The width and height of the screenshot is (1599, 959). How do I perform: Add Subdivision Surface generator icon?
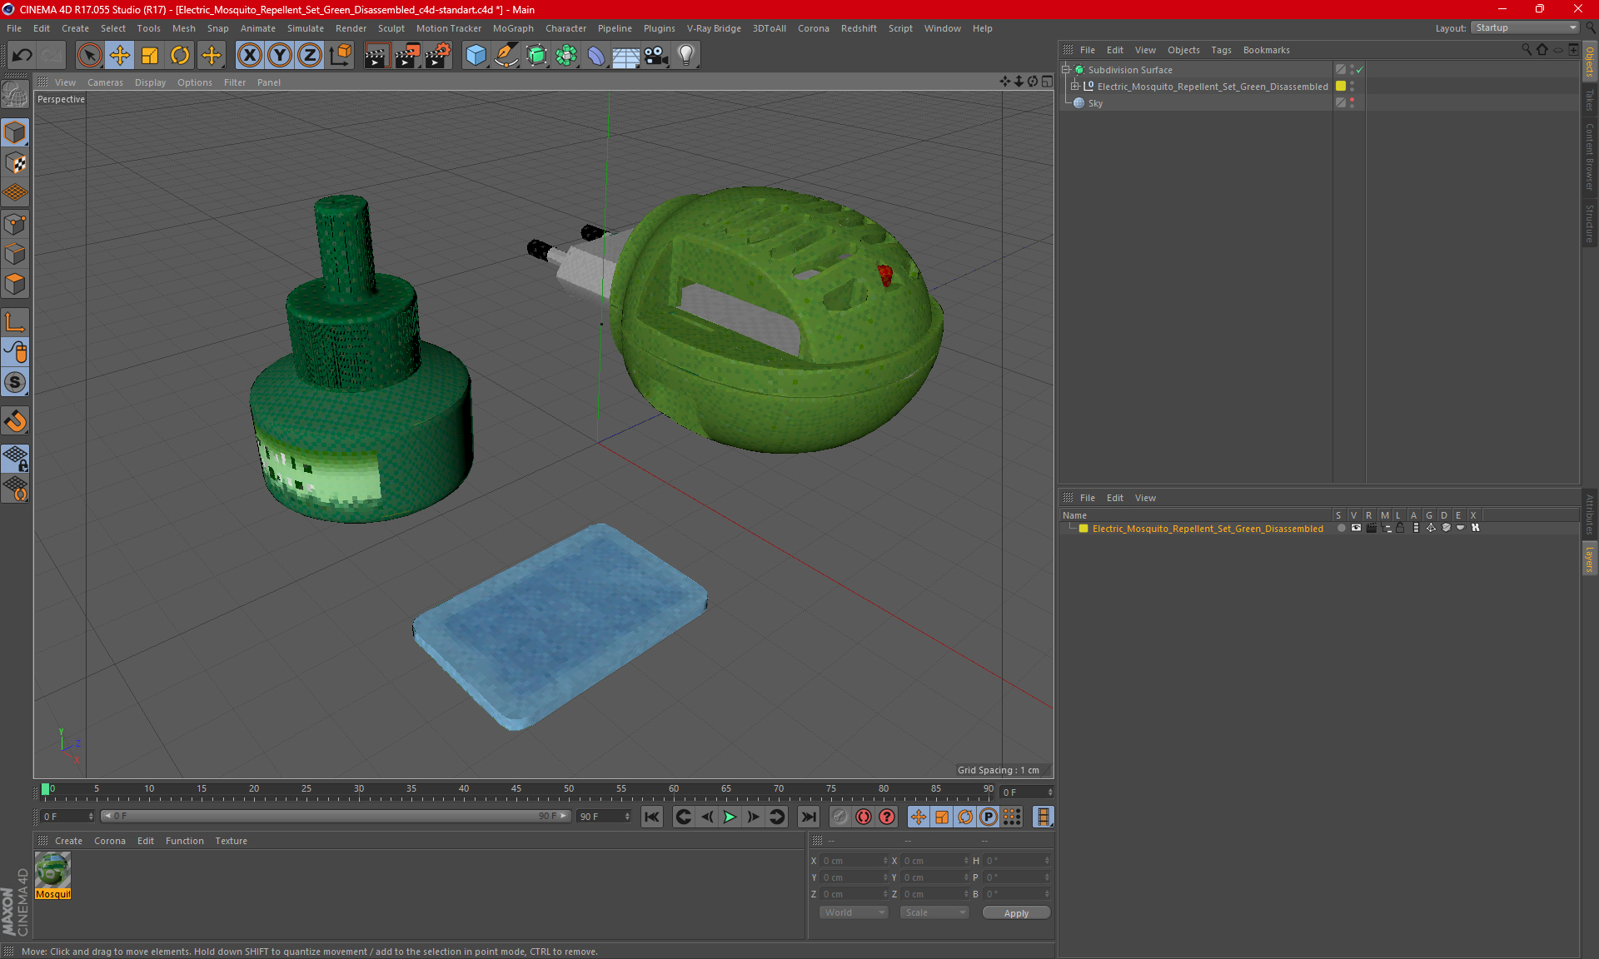click(536, 56)
